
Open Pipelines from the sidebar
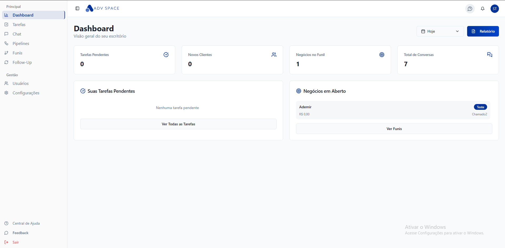pyautogui.click(x=33, y=43)
